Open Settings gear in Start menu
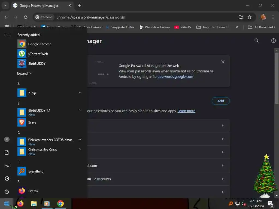The width and height of the screenshot is (279, 209). pos(7,179)
